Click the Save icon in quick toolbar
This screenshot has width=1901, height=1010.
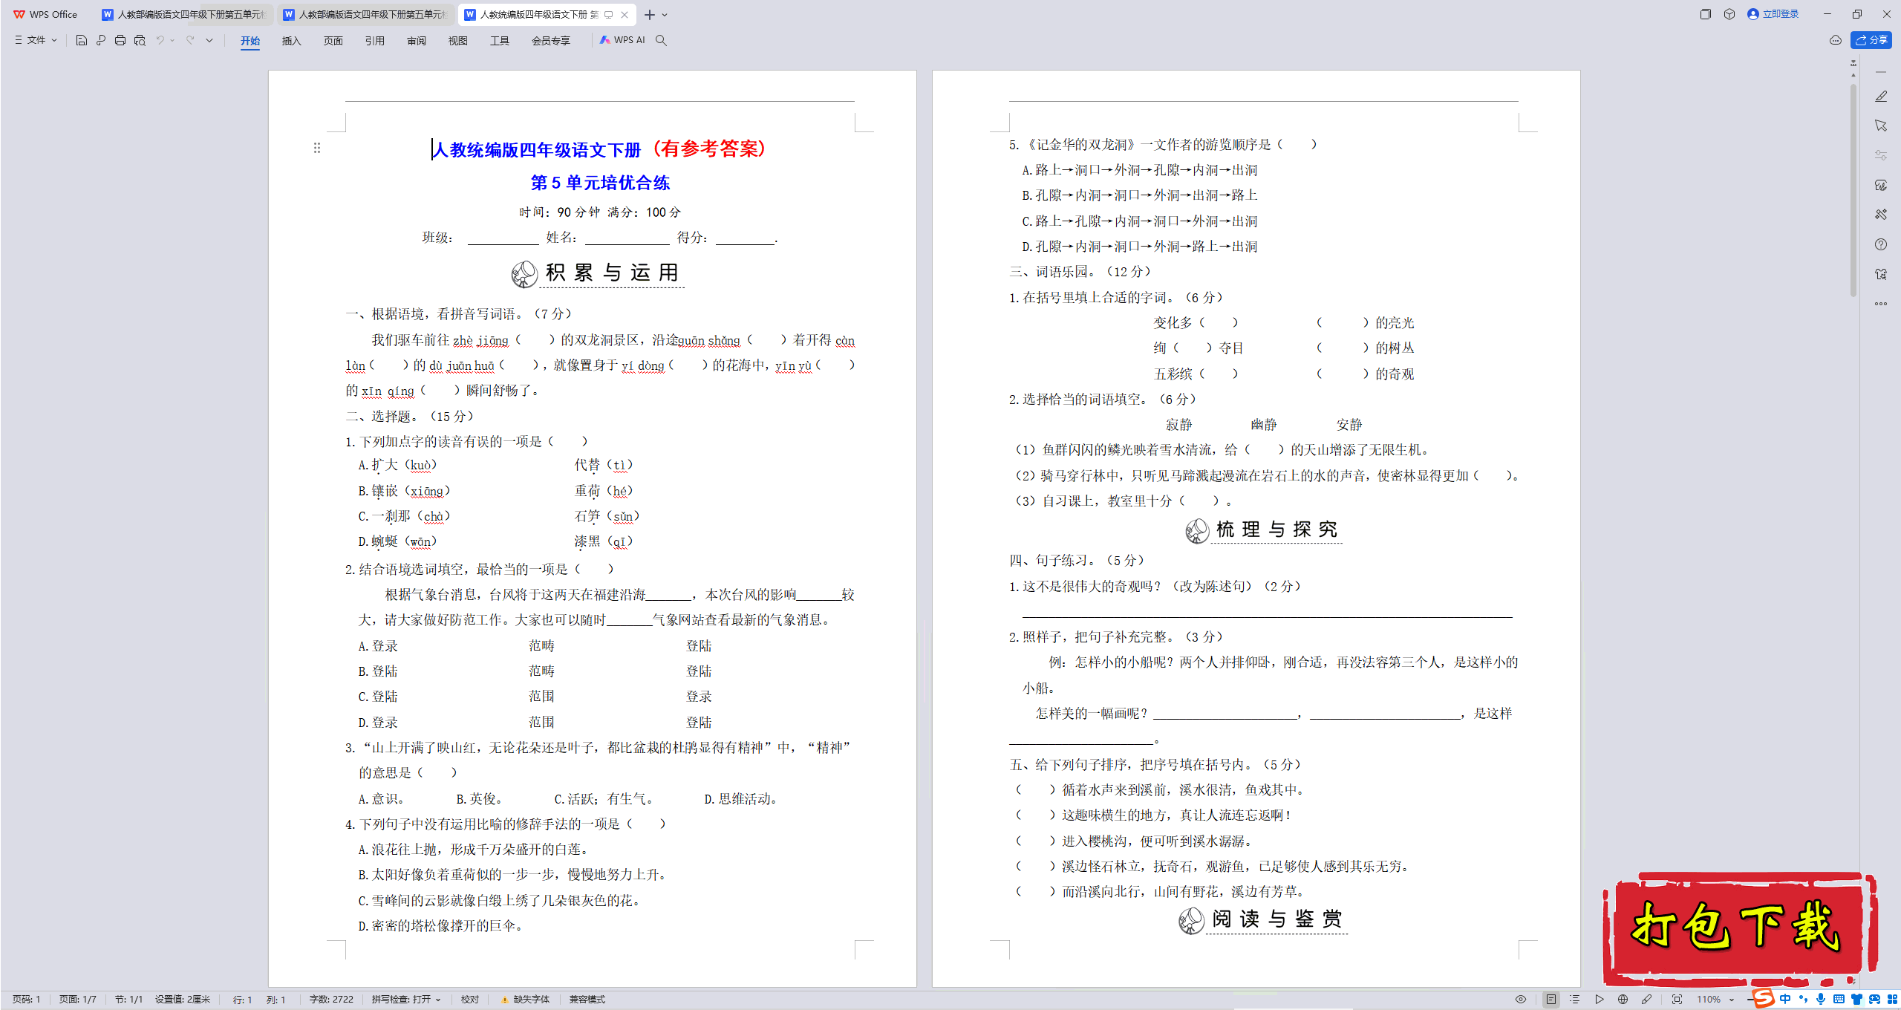point(82,40)
